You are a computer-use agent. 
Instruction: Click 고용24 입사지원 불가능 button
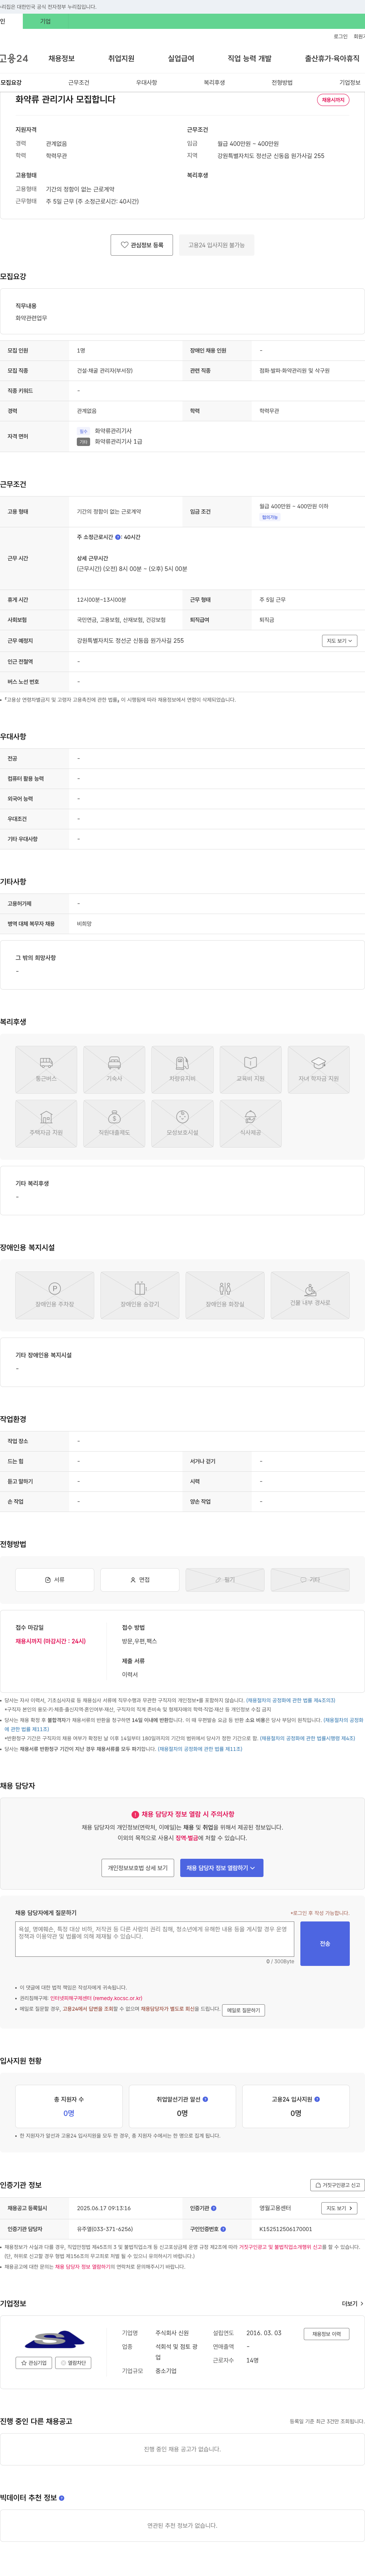[x=217, y=245]
